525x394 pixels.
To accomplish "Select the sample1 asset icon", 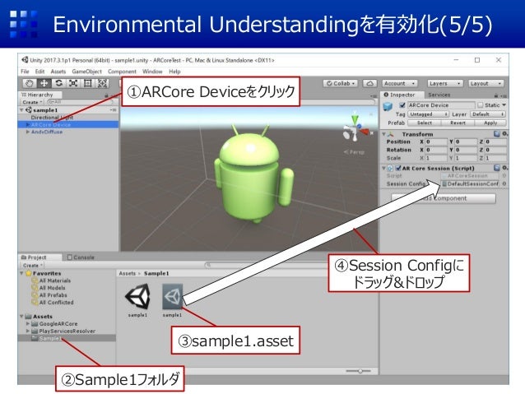I will 173,296.
